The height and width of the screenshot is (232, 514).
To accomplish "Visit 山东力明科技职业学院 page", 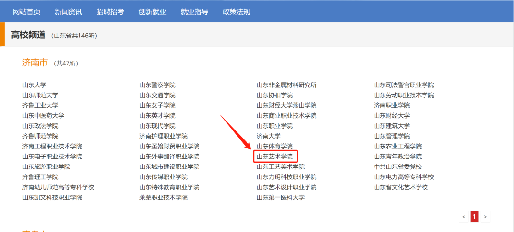I will tap(287, 177).
